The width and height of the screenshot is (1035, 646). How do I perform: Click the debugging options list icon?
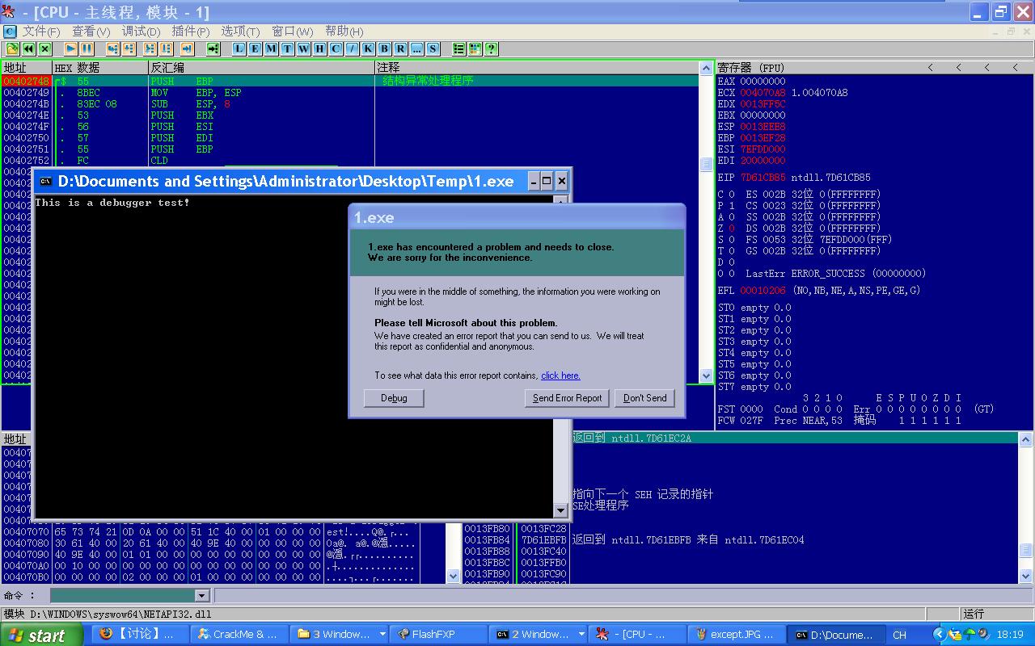point(458,48)
